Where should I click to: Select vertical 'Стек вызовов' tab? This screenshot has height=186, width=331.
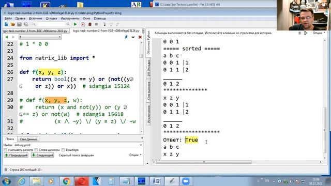(148, 91)
